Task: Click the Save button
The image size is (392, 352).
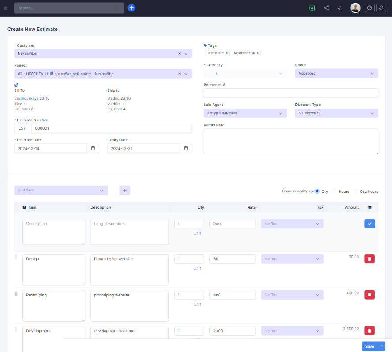Action: [x=370, y=346]
